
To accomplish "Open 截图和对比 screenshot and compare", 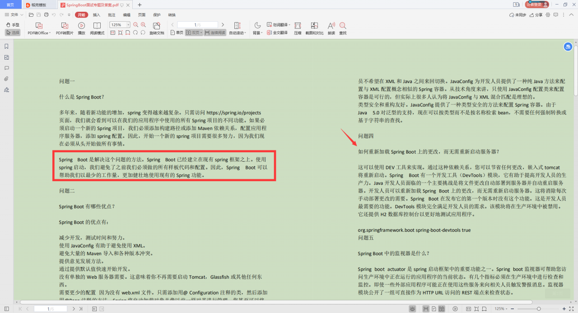I will [x=314, y=28].
